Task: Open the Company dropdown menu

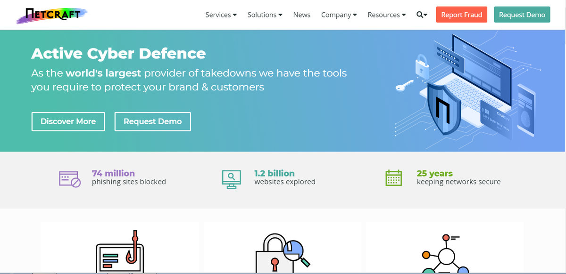Action: [339, 15]
